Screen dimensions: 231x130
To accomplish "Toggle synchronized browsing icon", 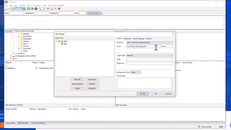I will click(x=55, y=9).
